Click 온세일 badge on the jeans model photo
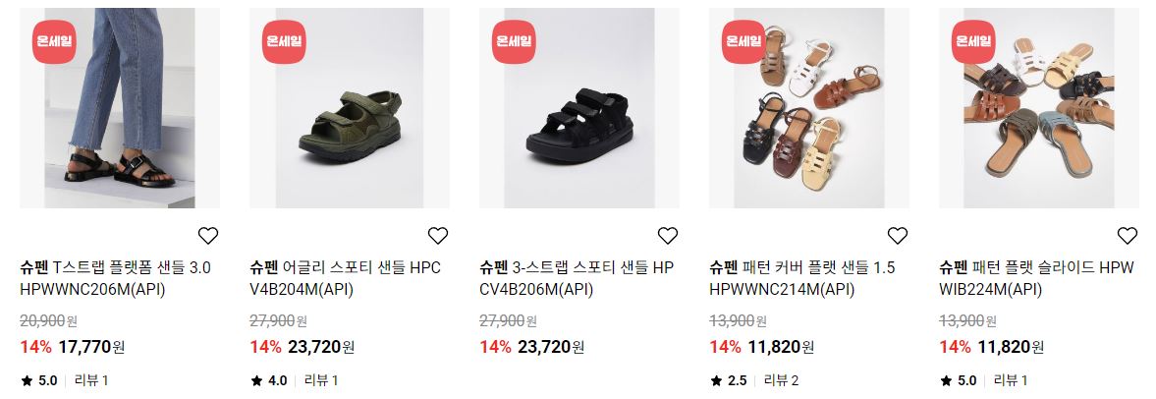The image size is (1156, 399). pyautogui.click(x=54, y=41)
